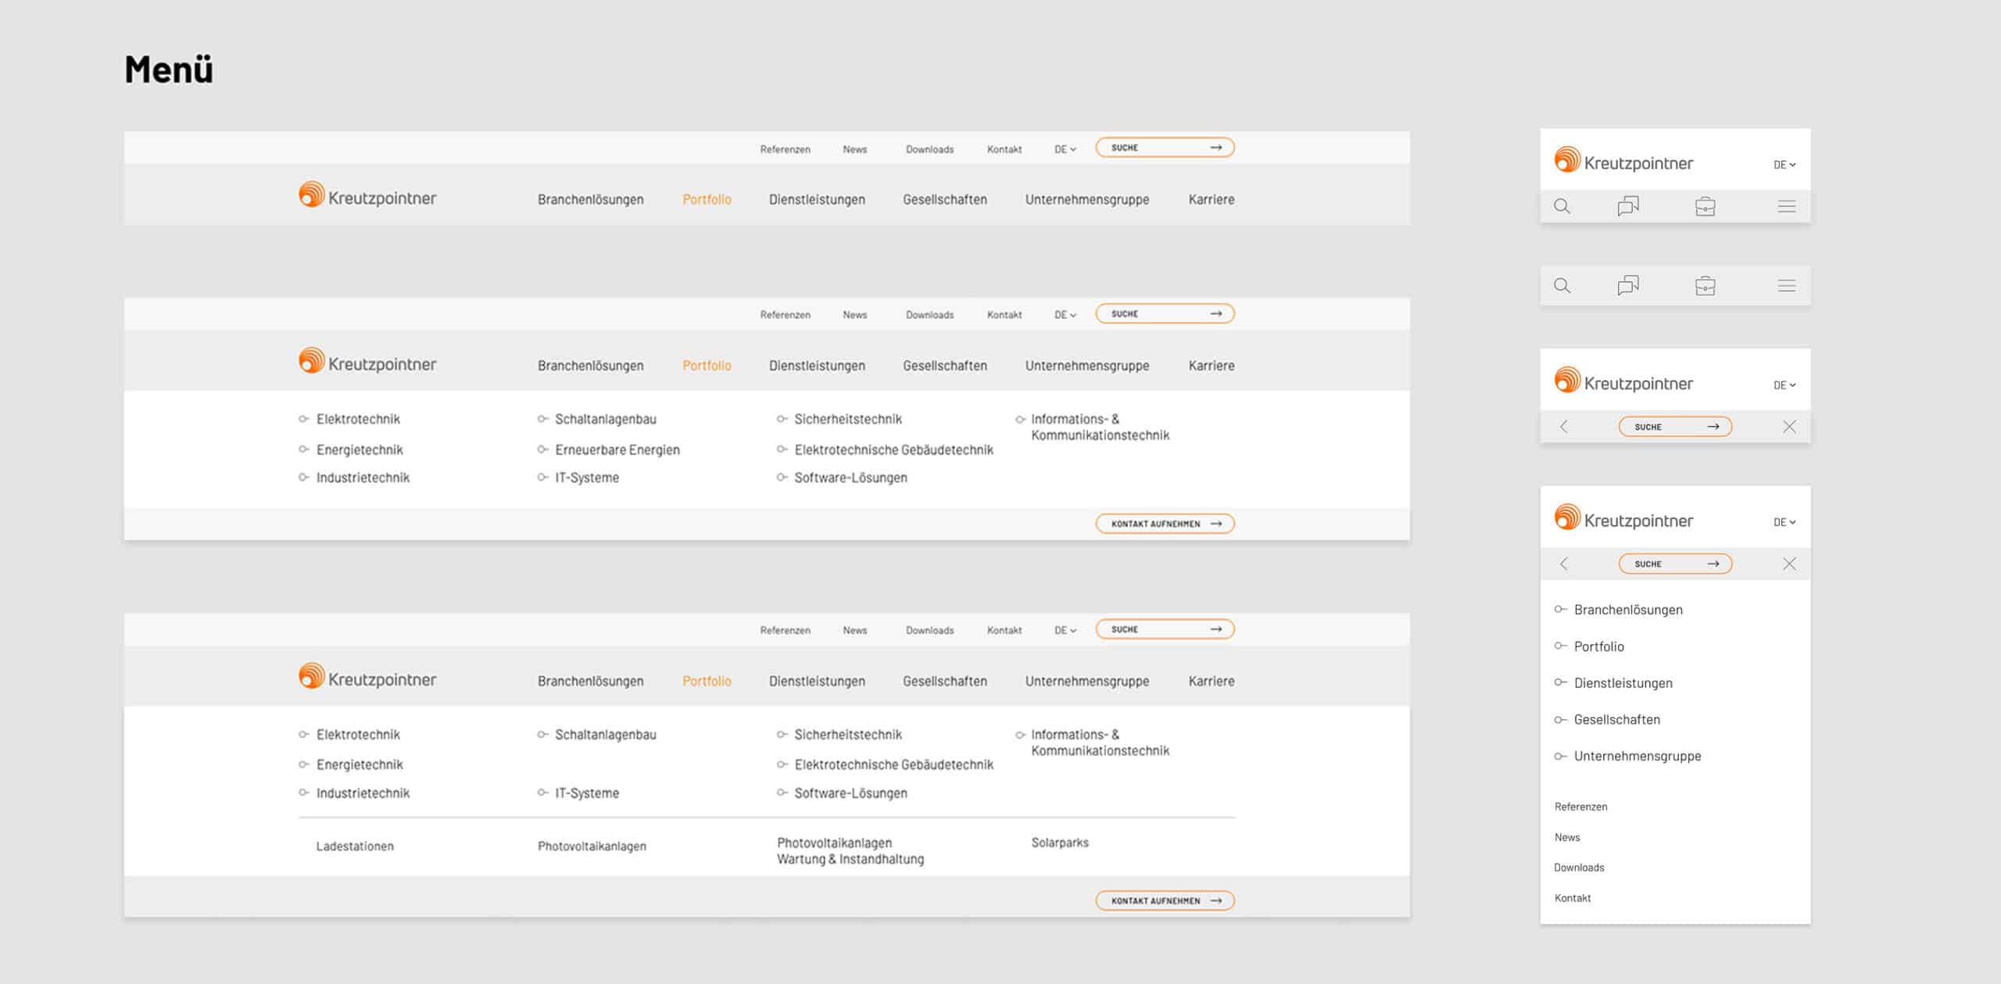This screenshot has width=2001, height=984.
Task: Click search arrow in topmost desktop Suche field
Action: tap(1215, 148)
